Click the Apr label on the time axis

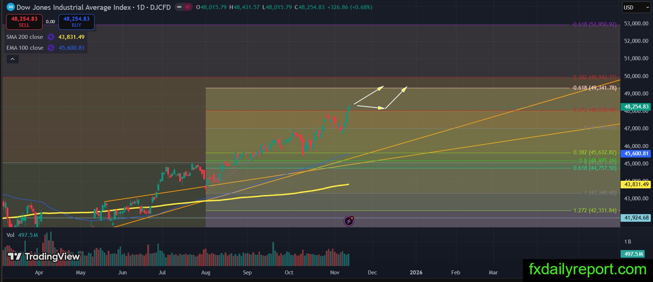coord(39,273)
